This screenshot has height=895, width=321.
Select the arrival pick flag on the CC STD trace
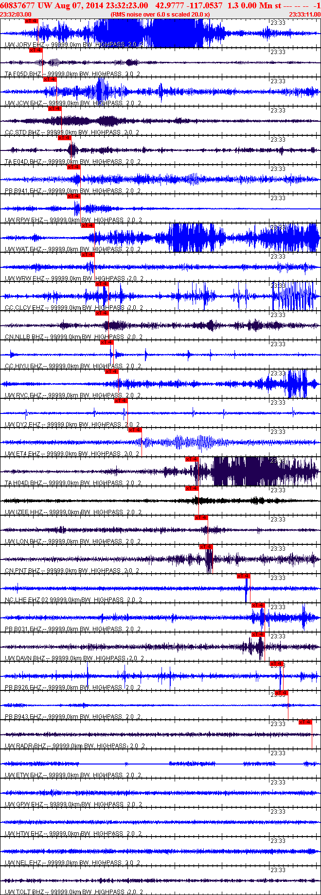(55, 109)
